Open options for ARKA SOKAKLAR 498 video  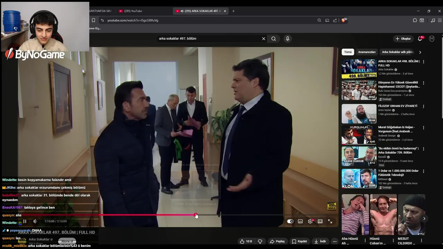pos(424,62)
